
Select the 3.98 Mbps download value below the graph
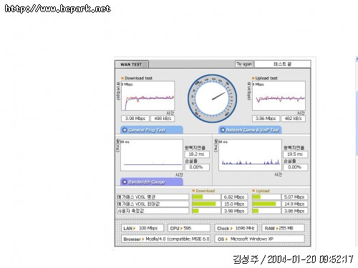[x=135, y=119]
